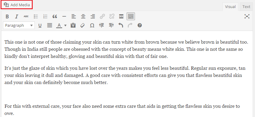Open the special character omega picker
The width and height of the screenshot is (255, 117).
pyautogui.click(x=92, y=25)
